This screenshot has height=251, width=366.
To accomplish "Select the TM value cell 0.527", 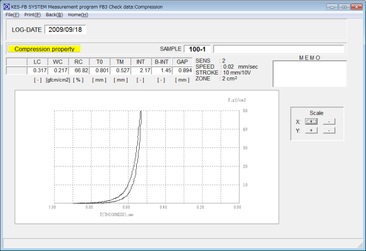I will (x=121, y=70).
